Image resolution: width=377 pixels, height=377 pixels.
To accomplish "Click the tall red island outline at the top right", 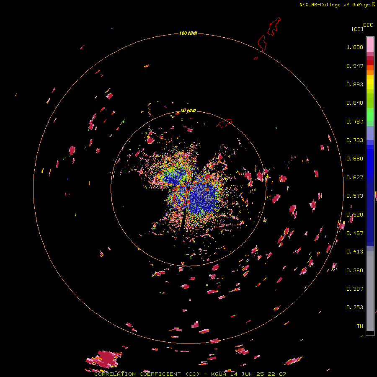I will (274, 26).
